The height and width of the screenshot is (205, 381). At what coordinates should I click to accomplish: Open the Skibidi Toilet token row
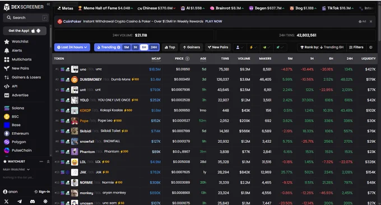(x=215, y=131)
